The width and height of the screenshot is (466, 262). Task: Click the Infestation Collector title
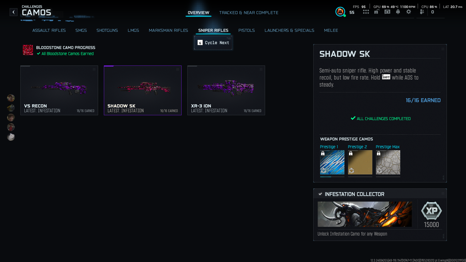[355, 194]
